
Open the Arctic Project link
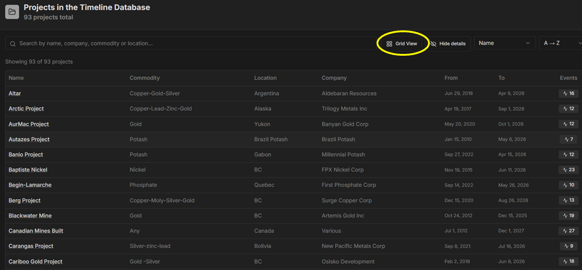pos(26,109)
